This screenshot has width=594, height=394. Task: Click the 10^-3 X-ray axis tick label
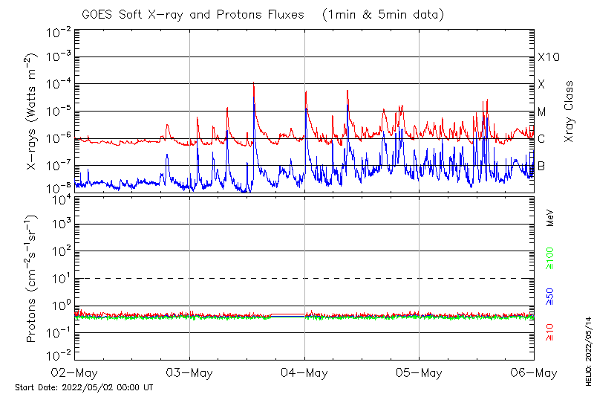(x=59, y=56)
